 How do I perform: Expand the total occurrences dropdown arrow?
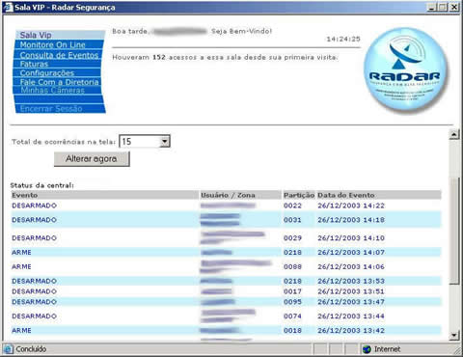(x=165, y=141)
